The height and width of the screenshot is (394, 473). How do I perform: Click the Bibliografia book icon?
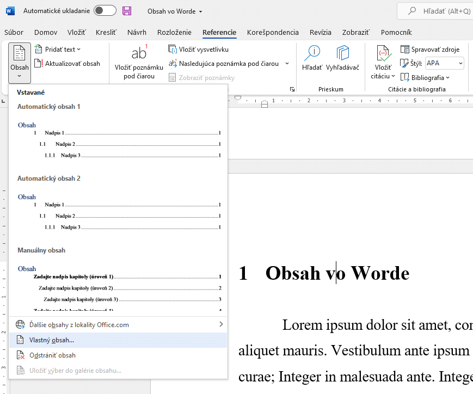404,77
